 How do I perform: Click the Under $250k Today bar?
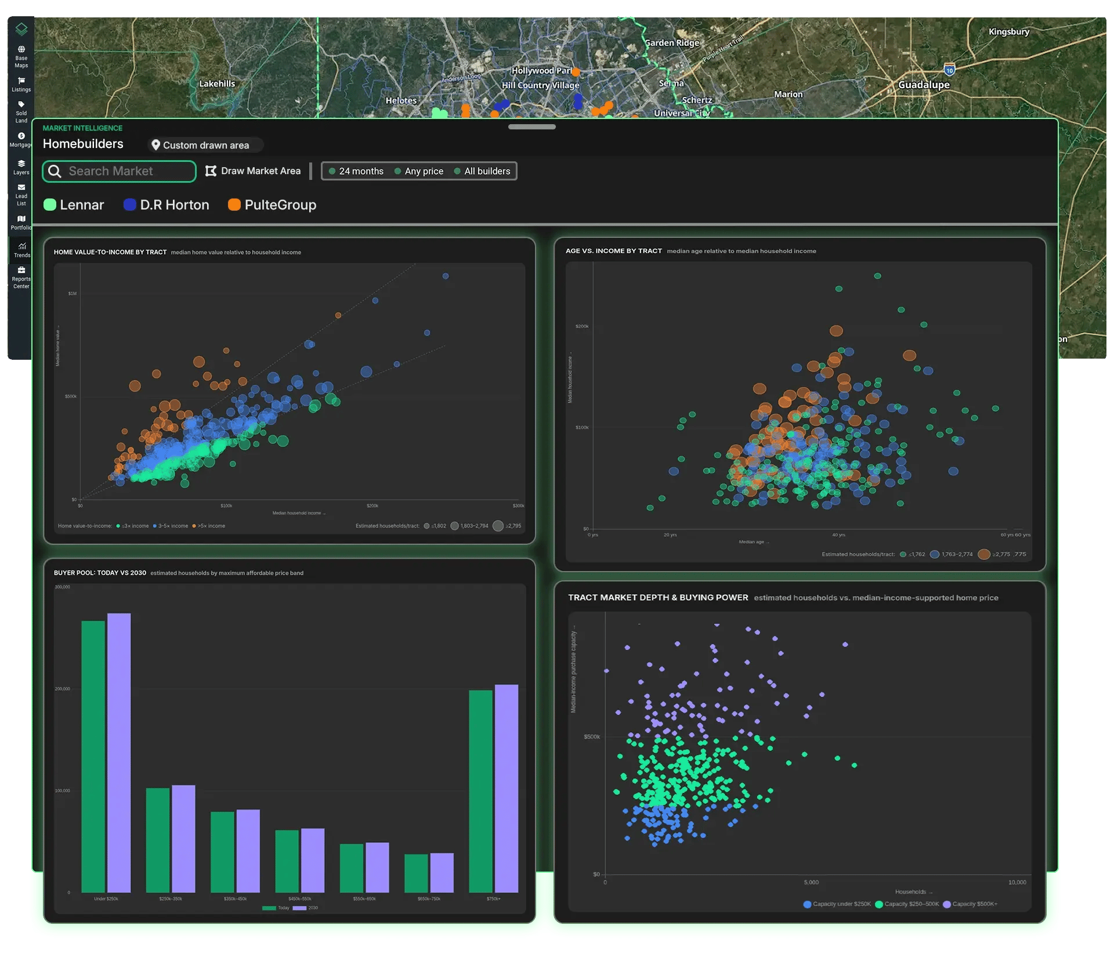click(93, 757)
